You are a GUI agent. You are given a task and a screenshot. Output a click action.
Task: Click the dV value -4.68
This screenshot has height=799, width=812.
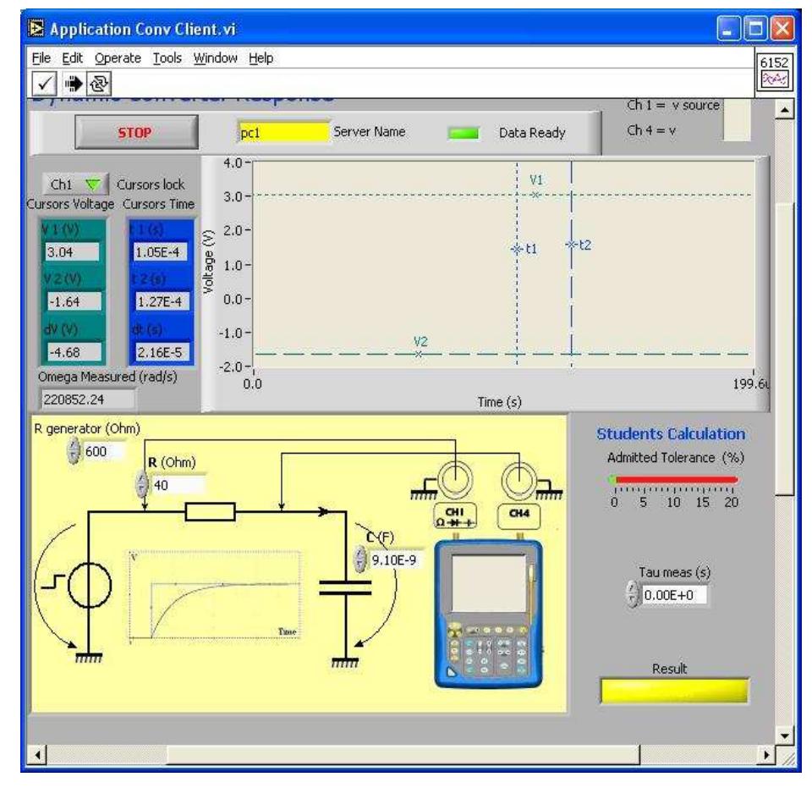[74, 352]
